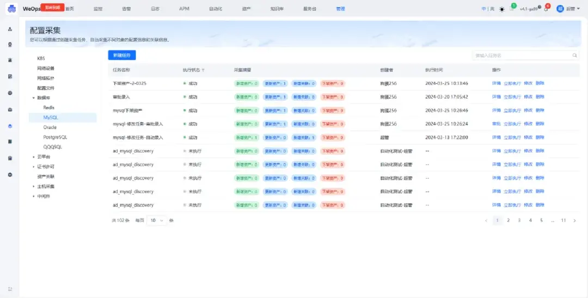Select Oracle under 数据库
Viewport: 588px width, 298px height.
[50, 127]
